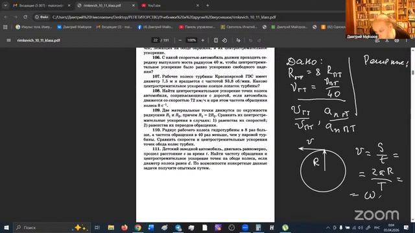Viewport: 415px width, 233px height.
Task: Rotate the PDF page counterclockwise
Action: (x=224, y=40)
